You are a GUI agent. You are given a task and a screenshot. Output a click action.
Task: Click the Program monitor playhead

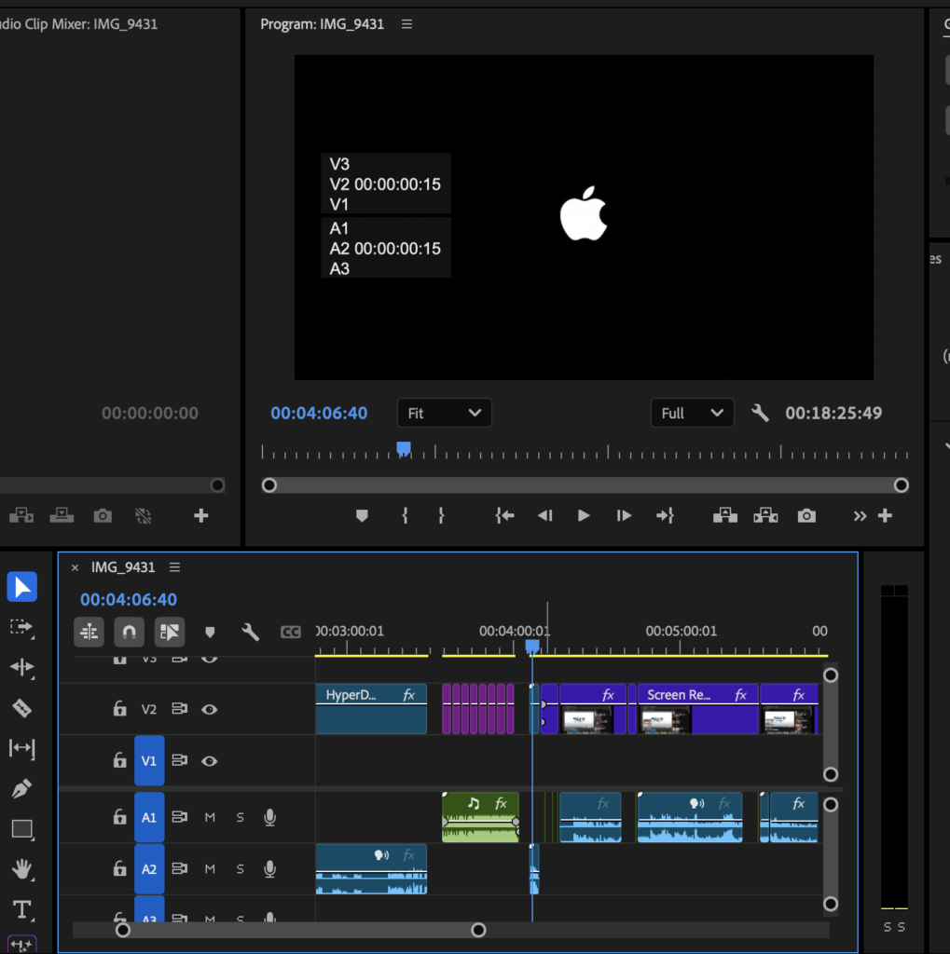pyautogui.click(x=404, y=449)
